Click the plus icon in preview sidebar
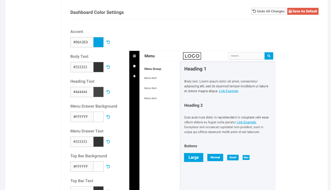 pos(134,76)
